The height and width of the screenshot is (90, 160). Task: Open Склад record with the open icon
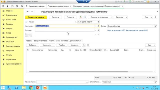[x=156, y=26]
